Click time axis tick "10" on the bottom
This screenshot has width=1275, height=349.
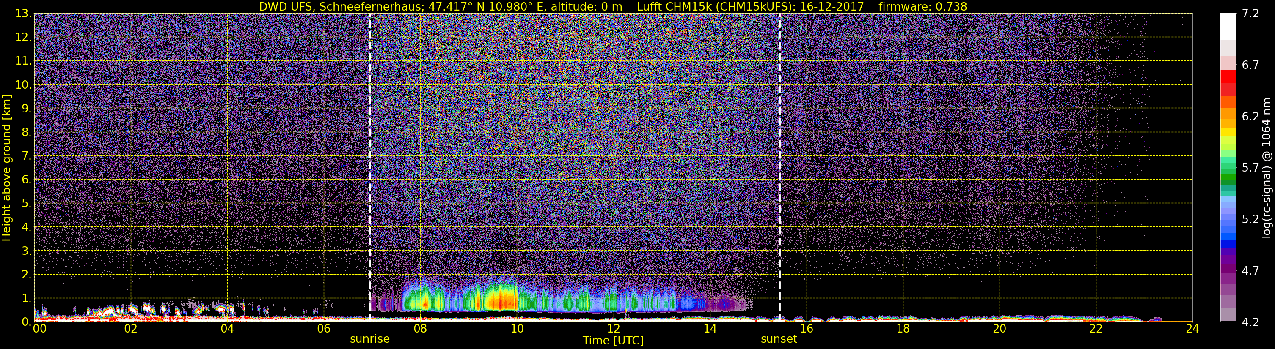517,329
